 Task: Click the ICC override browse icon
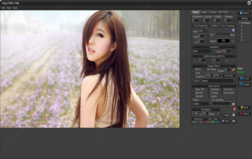234,104
